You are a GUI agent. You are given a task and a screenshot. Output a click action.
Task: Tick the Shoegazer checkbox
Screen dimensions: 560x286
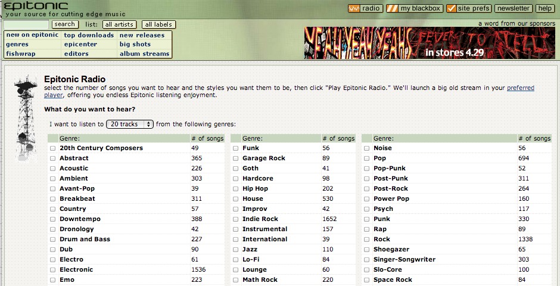tap(367, 250)
